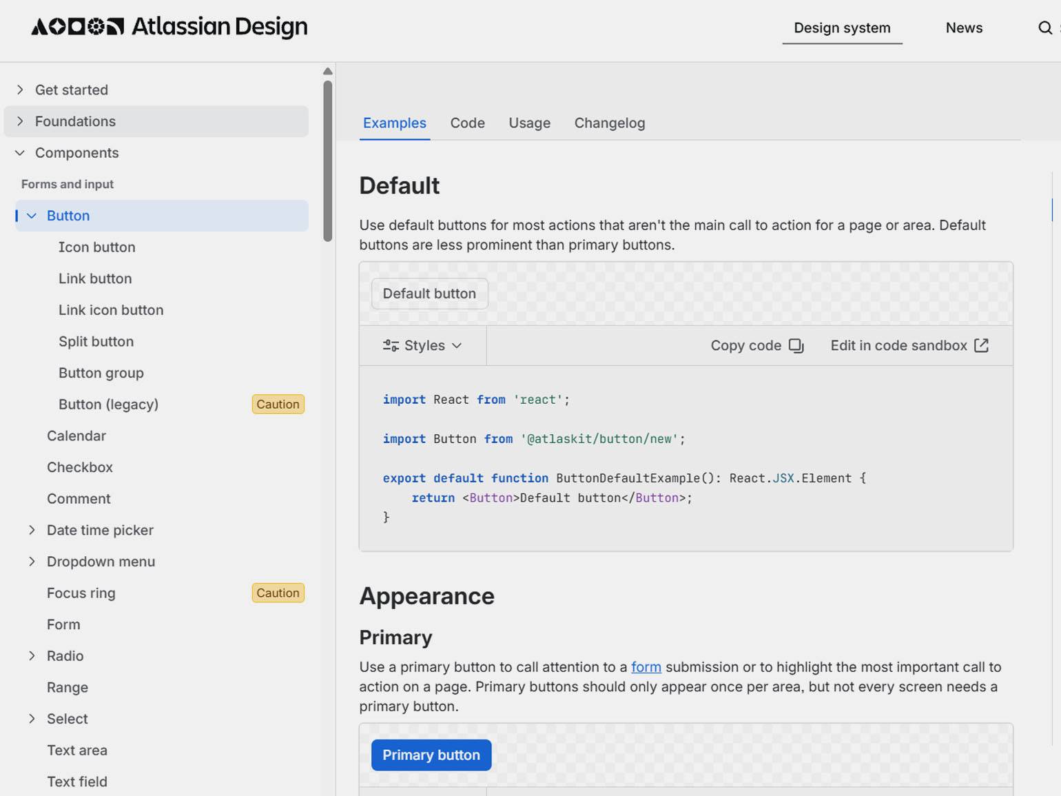The image size is (1061, 796).
Task: Open Text field in the sidebar
Action: click(77, 782)
